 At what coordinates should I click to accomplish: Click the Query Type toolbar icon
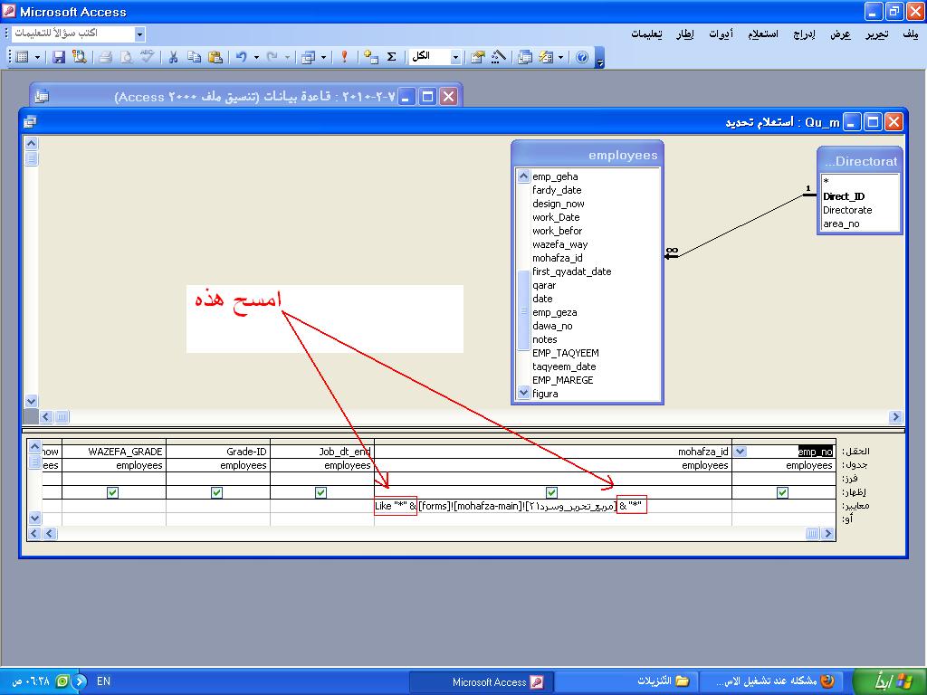click(x=308, y=57)
